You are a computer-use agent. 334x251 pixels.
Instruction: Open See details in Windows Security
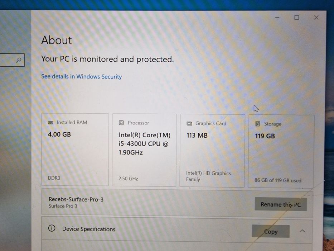81,76
